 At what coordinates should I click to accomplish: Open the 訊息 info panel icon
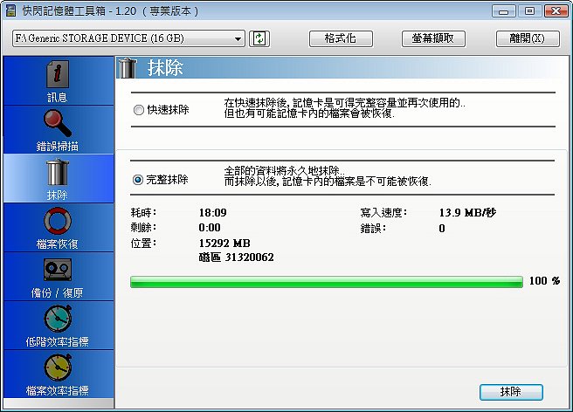pyautogui.click(x=58, y=74)
